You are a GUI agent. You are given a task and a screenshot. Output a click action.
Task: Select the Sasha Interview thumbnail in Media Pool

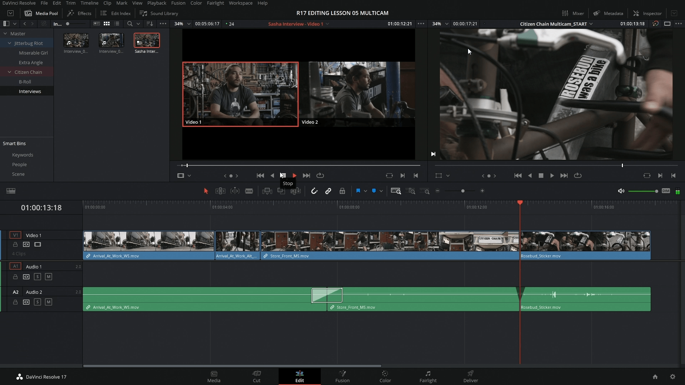tap(146, 40)
